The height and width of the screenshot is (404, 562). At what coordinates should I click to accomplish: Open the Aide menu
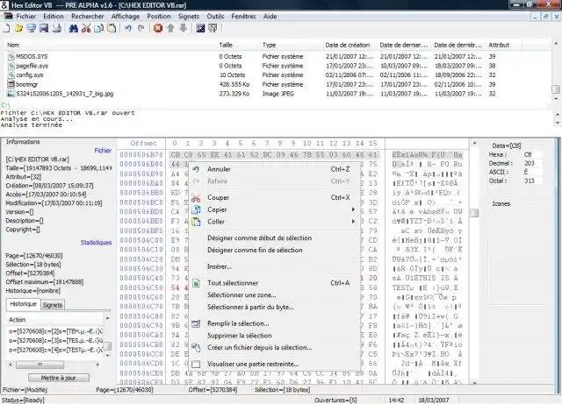click(270, 16)
